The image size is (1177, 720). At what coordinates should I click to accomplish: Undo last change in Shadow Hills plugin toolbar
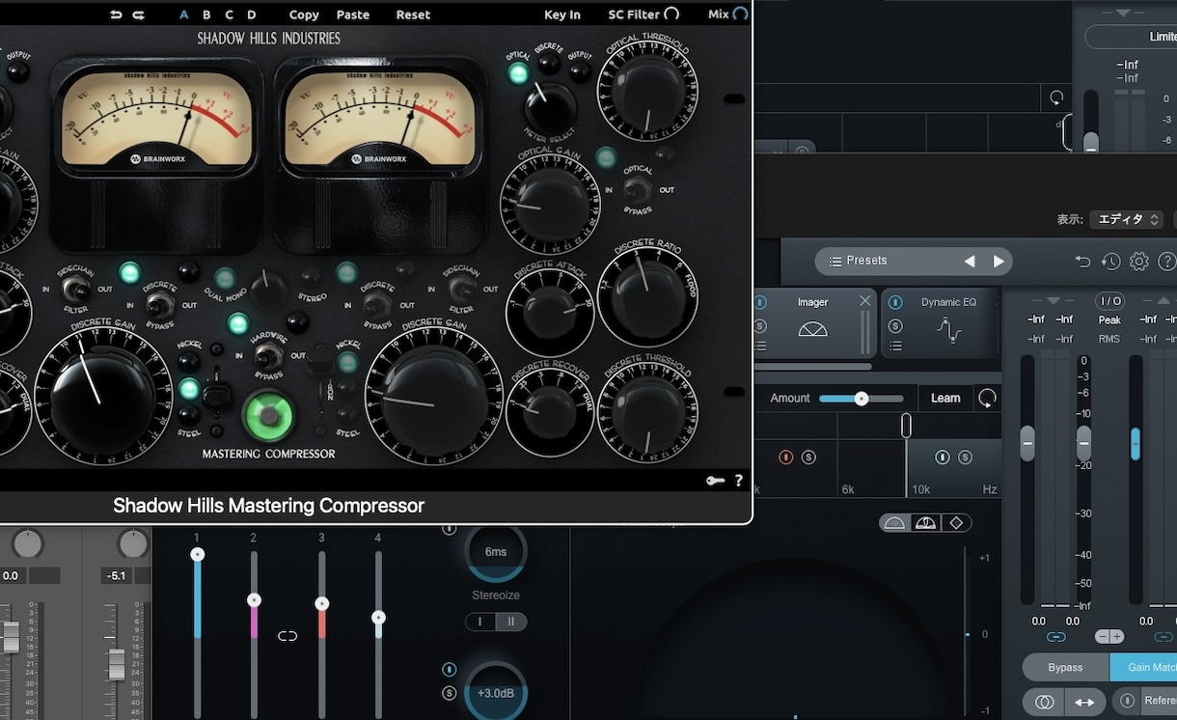(117, 14)
